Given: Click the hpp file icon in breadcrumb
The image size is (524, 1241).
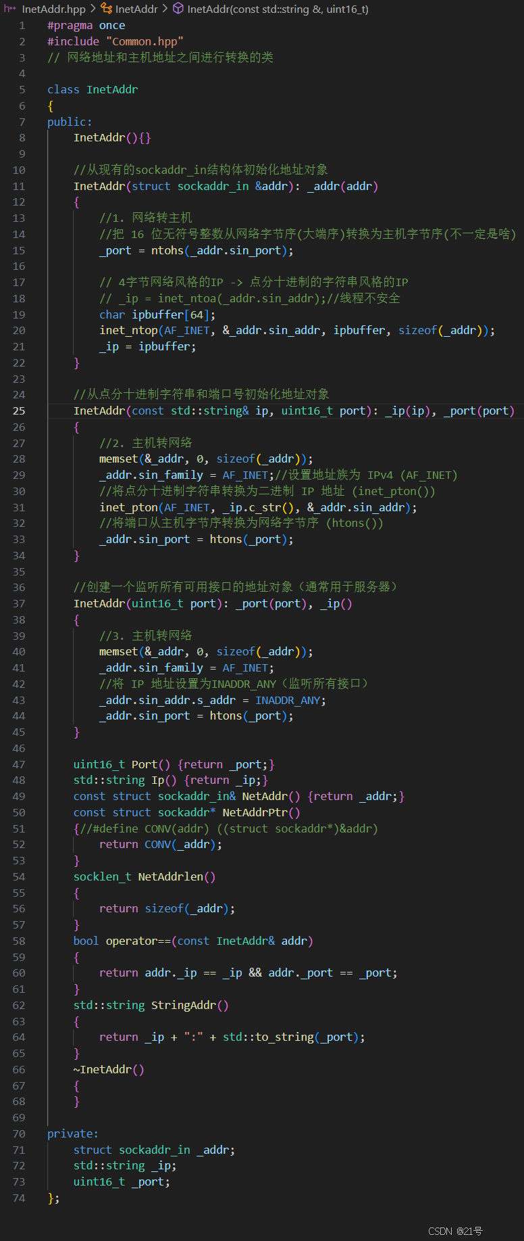Looking at the screenshot, I should [10, 9].
